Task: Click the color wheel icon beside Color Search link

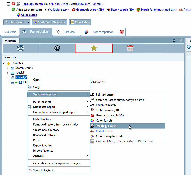Action: 19,15
